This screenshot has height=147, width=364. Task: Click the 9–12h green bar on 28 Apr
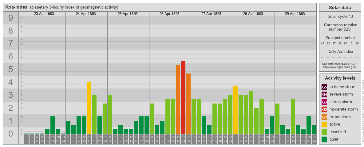pos(251,112)
